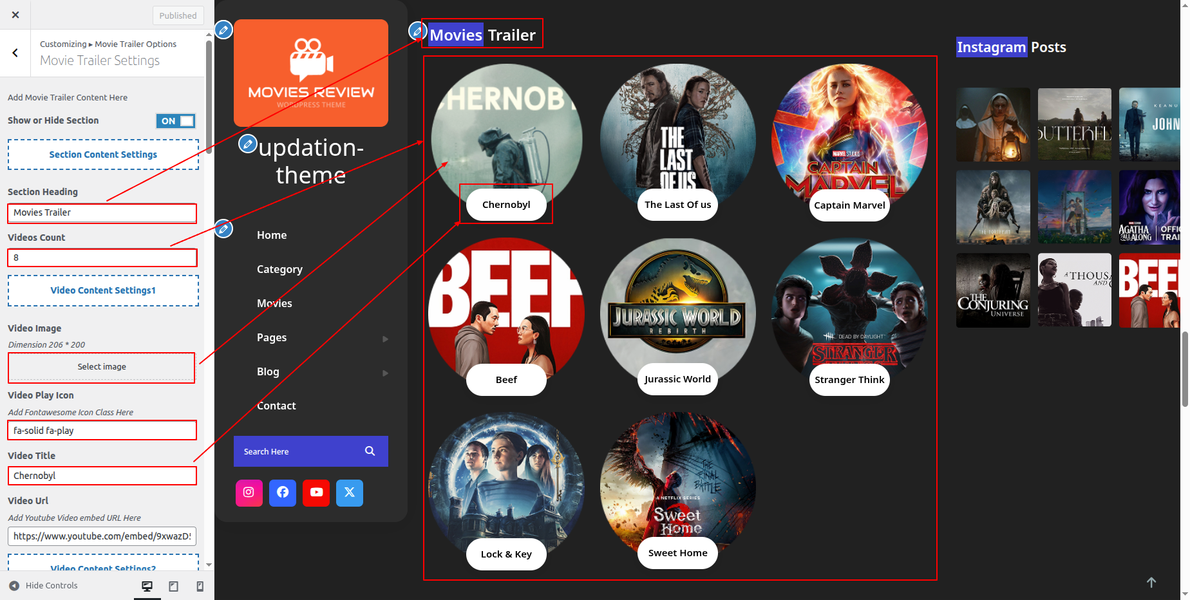This screenshot has height=600, width=1190.
Task: Click the Select image button
Action: (x=102, y=367)
